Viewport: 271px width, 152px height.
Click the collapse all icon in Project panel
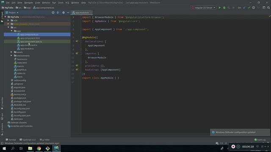58,13
